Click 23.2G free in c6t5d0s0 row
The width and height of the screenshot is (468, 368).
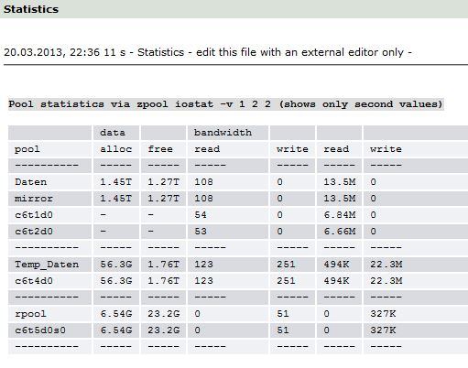coord(164,330)
